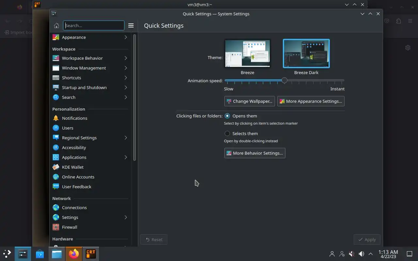
Task: Click the Notifications bell icon
Action: pos(56,118)
